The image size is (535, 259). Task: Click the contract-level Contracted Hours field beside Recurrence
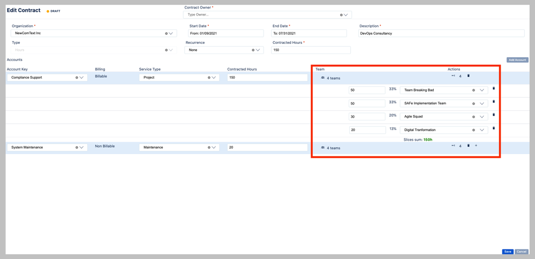pos(311,50)
